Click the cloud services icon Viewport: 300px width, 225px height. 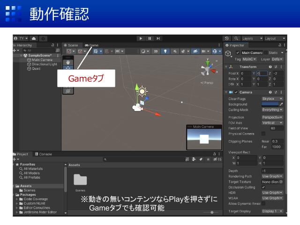(x=34, y=38)
